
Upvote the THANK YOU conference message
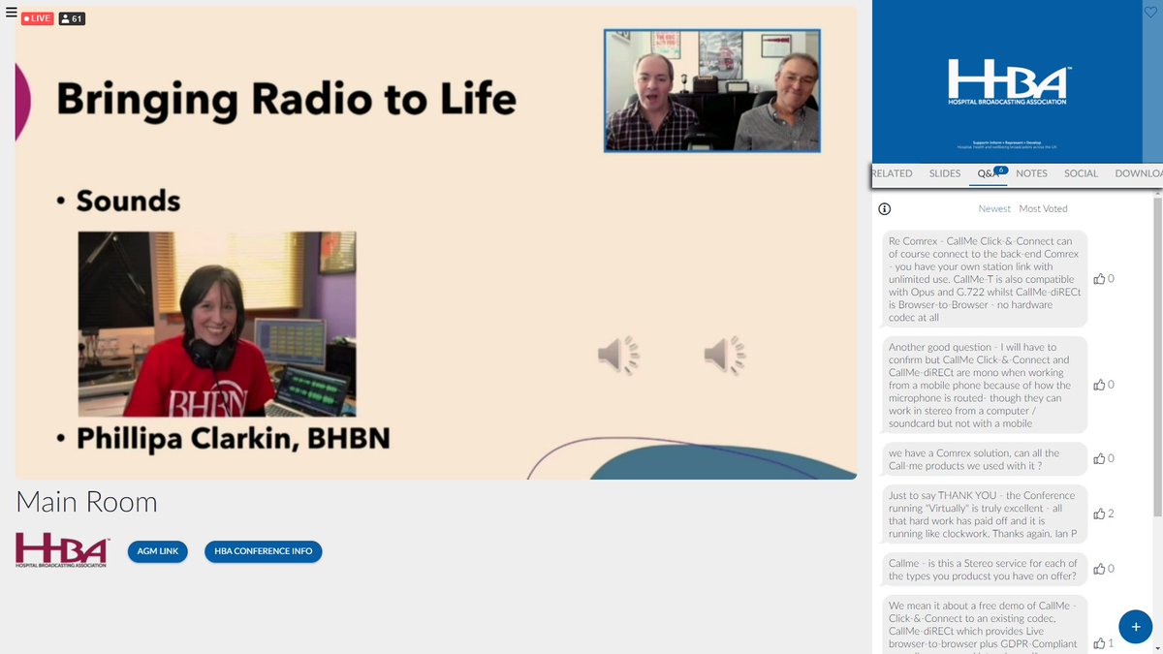1099,514
